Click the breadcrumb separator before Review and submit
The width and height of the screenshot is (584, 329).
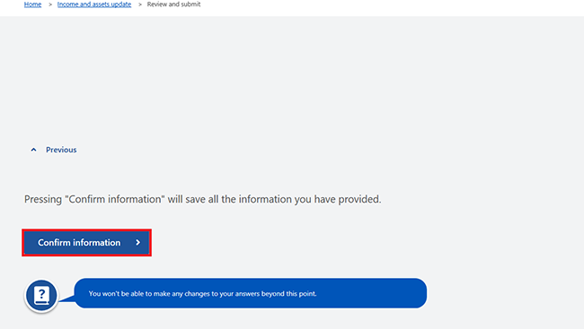point(140,4)
